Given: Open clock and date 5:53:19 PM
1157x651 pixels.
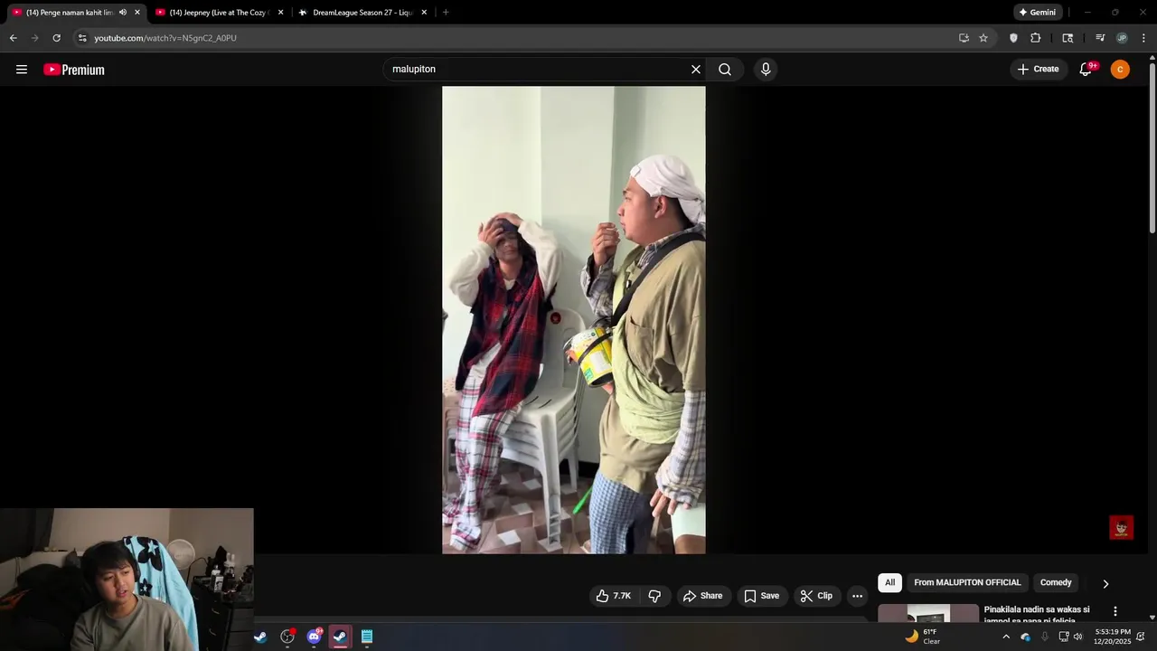Looking at the screenshot, I should click(1112, 637).
